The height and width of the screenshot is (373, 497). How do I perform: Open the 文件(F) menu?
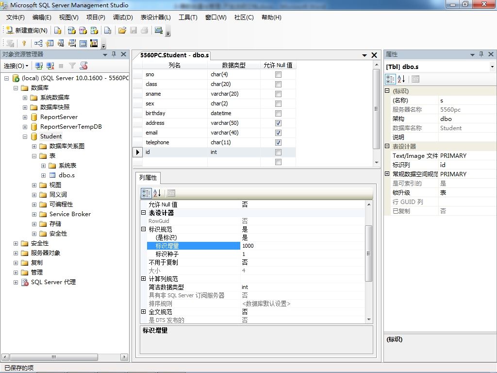click(x=15, y=17)
